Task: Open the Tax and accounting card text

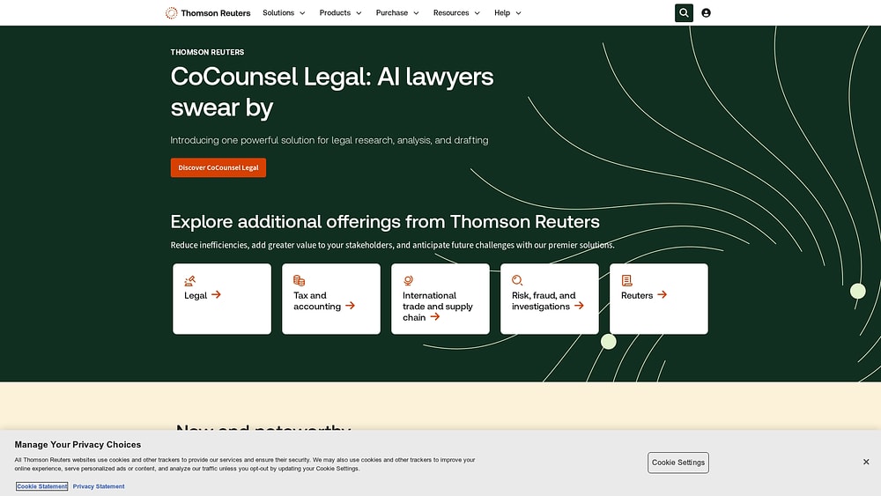Action: (317, 300)
